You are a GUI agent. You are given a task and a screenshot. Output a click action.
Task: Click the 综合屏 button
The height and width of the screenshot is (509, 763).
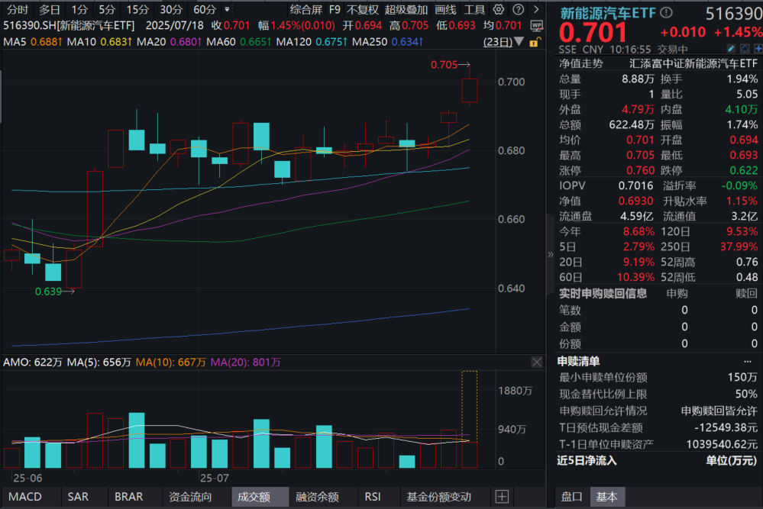[x=307, y=9]
